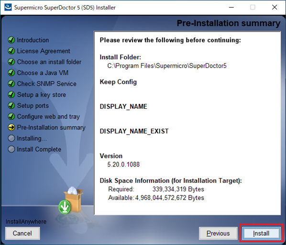This screenshot has height=245, width=286.
Task: Click the gray circle next to Install Complete
Action: coord(11,149)
